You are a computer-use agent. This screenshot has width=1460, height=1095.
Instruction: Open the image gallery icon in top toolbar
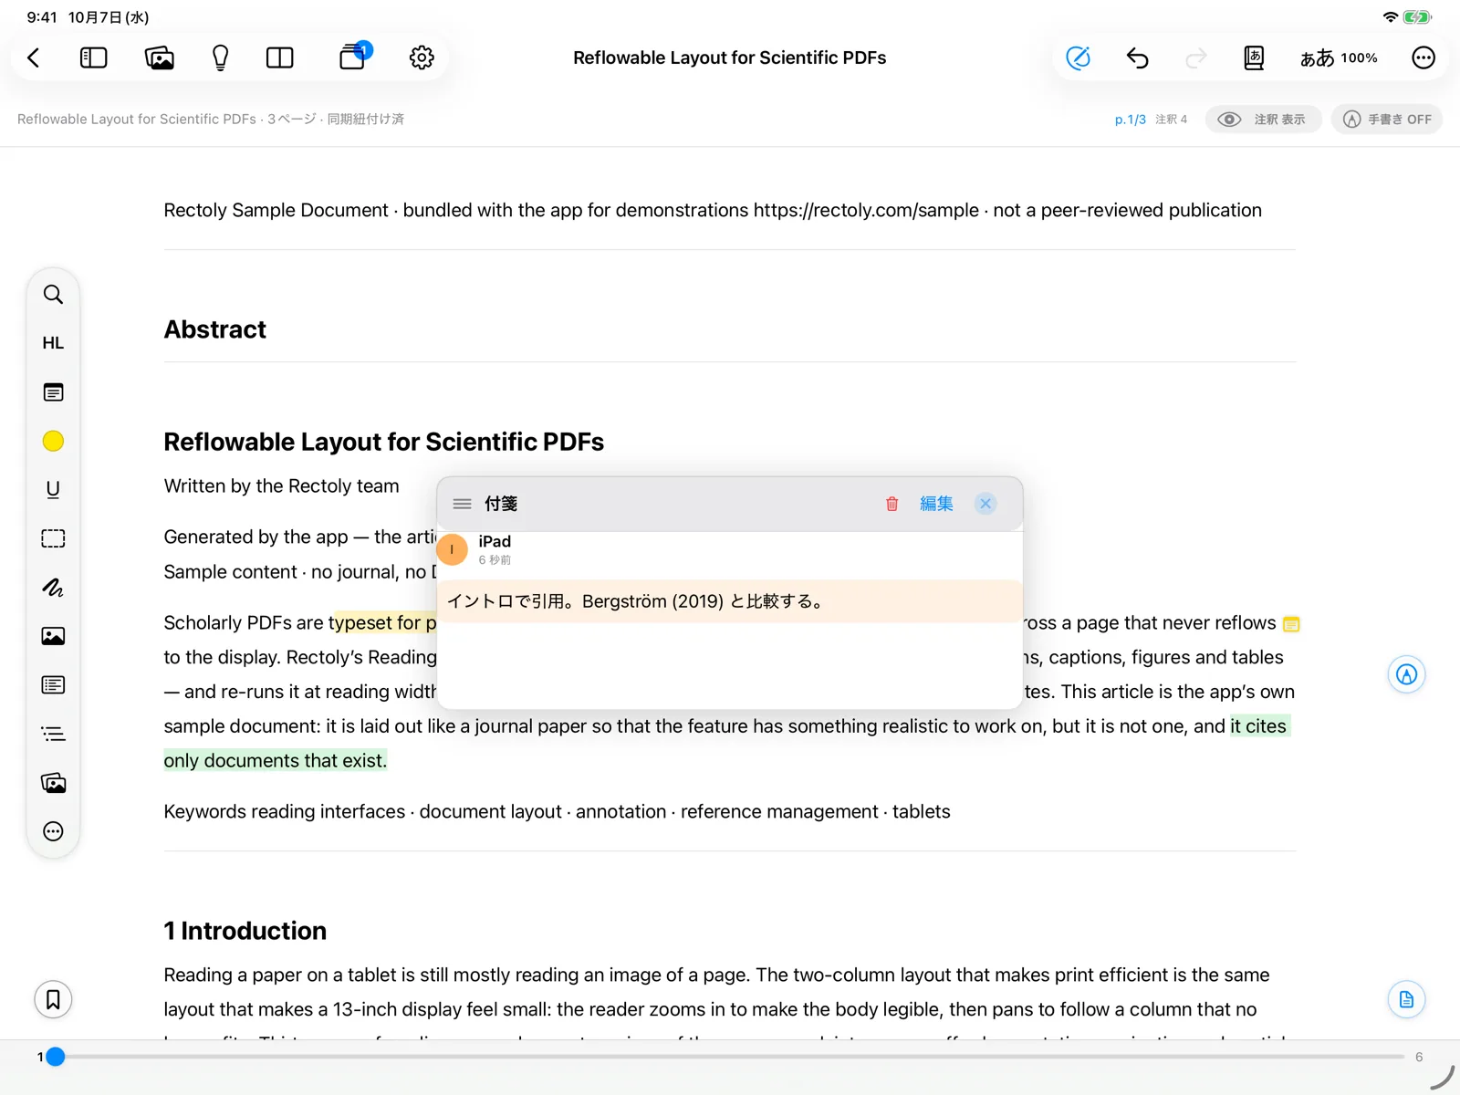pos(160,58)
